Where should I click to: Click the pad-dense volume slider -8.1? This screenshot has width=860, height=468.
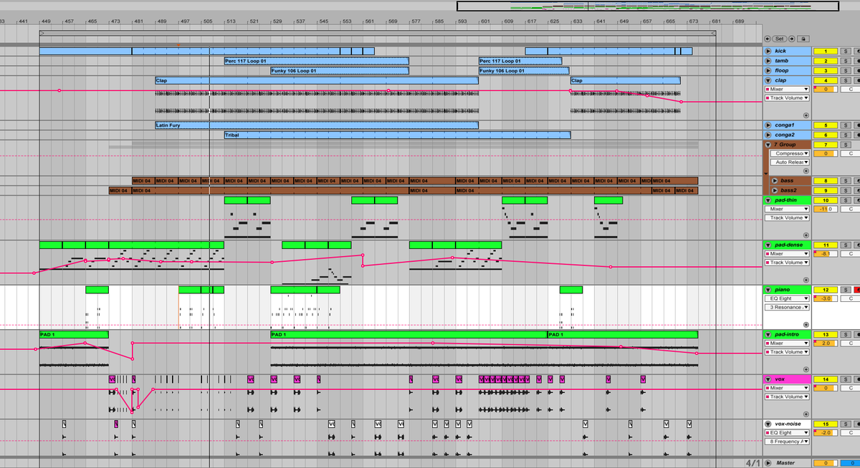[x=826, y=253]
